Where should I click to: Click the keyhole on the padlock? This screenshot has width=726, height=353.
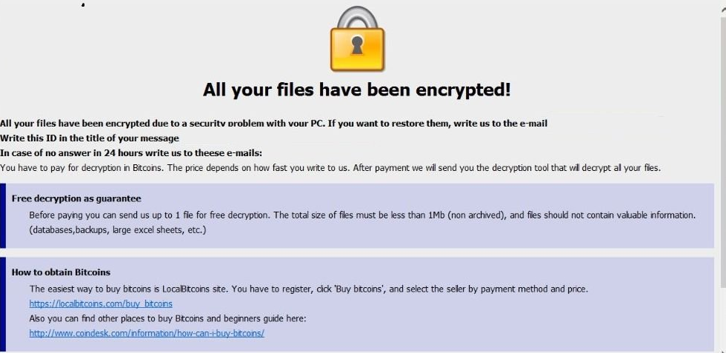[358, 47]
